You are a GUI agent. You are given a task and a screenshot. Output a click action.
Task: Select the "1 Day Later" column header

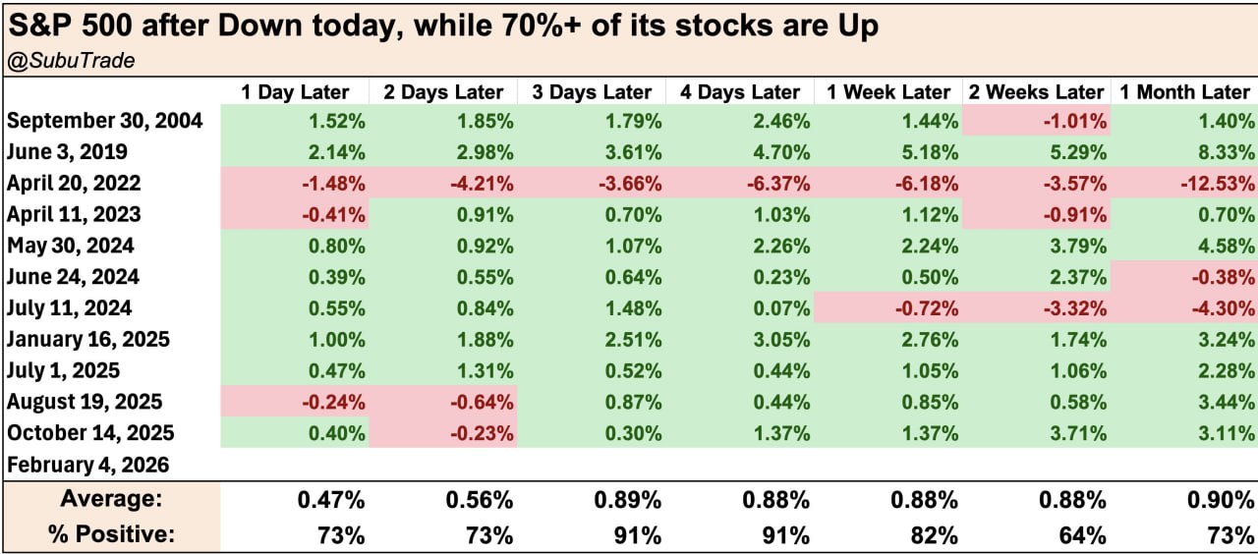click(295, 92)
